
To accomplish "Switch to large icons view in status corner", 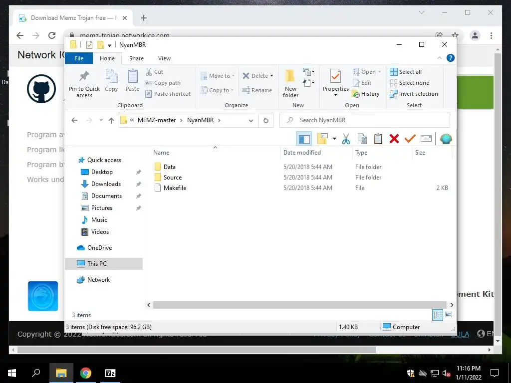I will [x=449, y=315].
